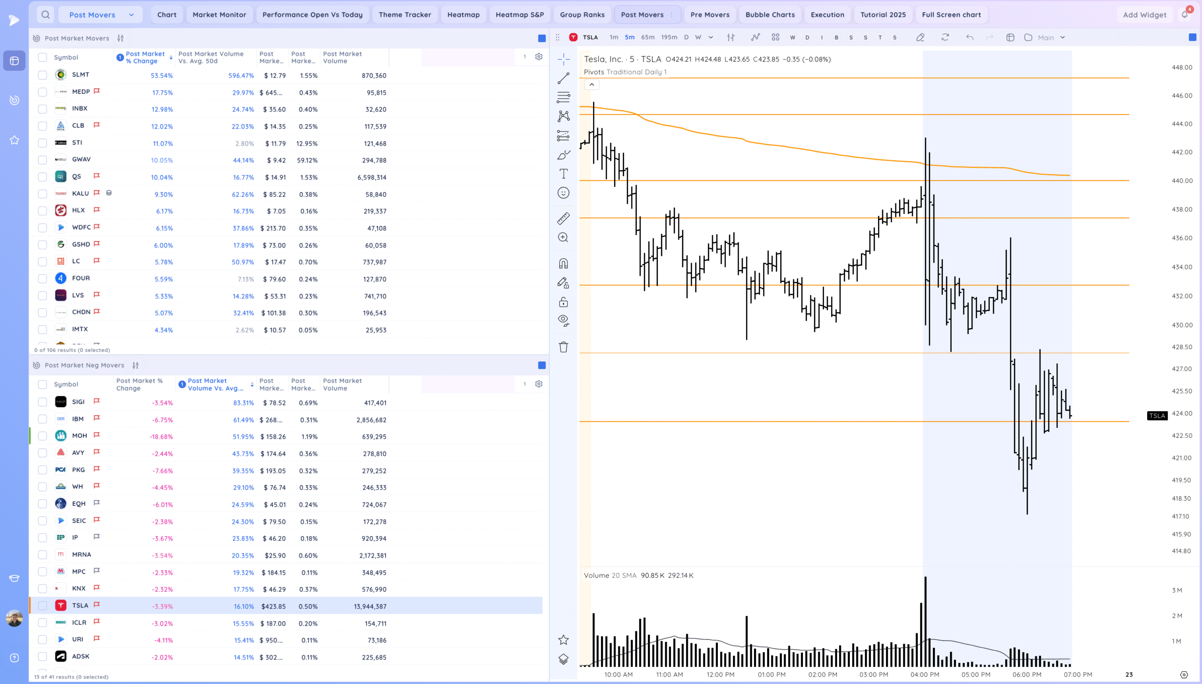The image size is (1202, 684).
Task: Open the notifications bell
Action: (1184, 15)
